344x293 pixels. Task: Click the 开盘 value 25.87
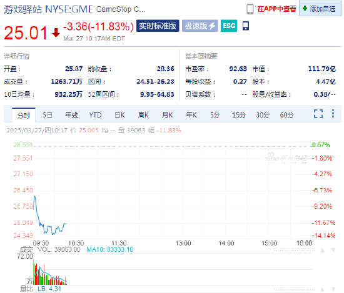(x=74, y=69)
